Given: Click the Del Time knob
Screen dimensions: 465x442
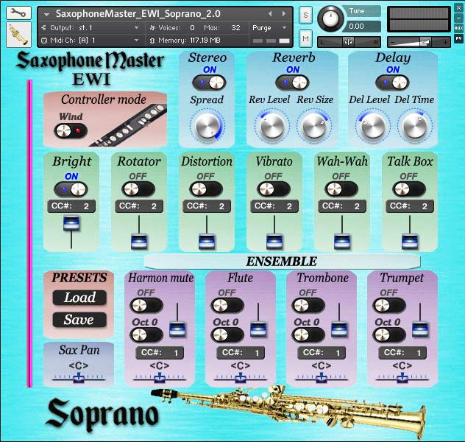Looking at the screenshot, I should point(414,127).
